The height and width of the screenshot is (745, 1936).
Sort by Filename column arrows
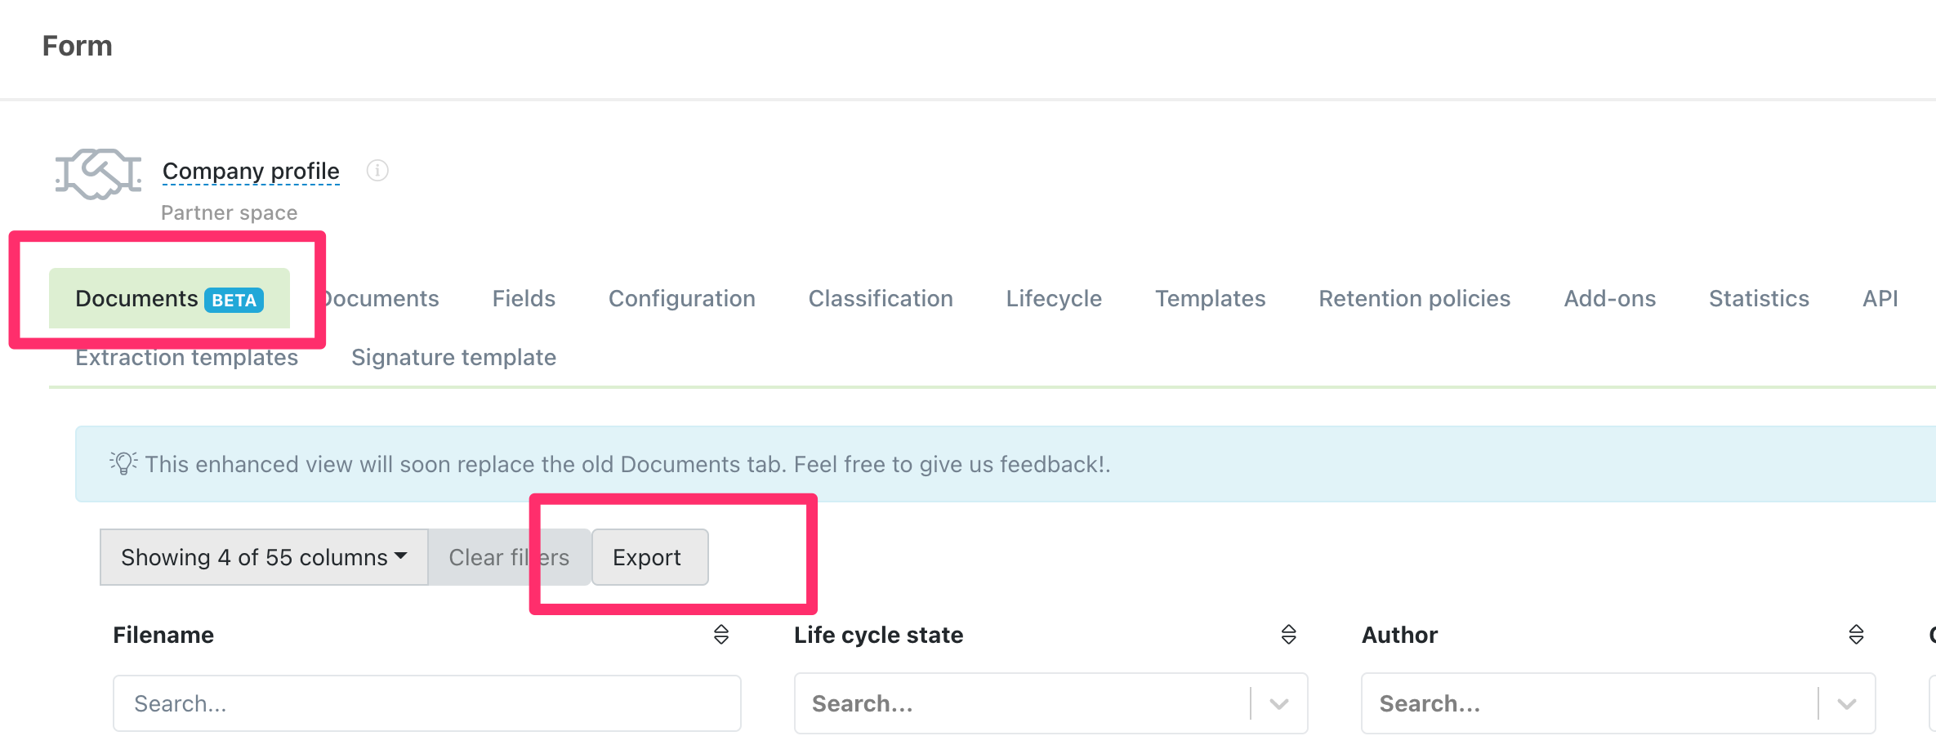(721, 635)
